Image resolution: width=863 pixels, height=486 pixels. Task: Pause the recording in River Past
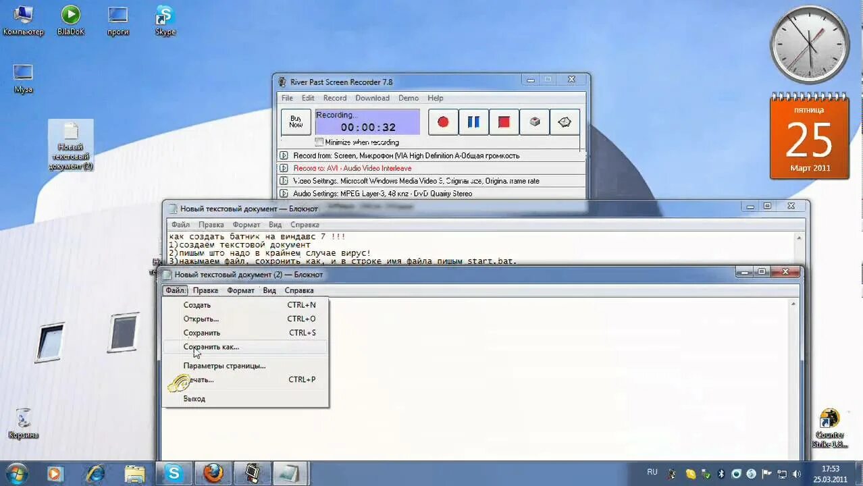(473, 122)
